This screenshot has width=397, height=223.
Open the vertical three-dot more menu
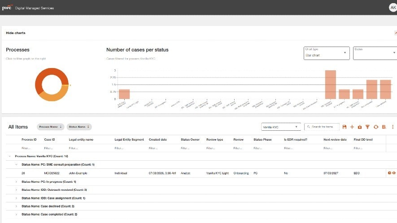pos(393,127)
